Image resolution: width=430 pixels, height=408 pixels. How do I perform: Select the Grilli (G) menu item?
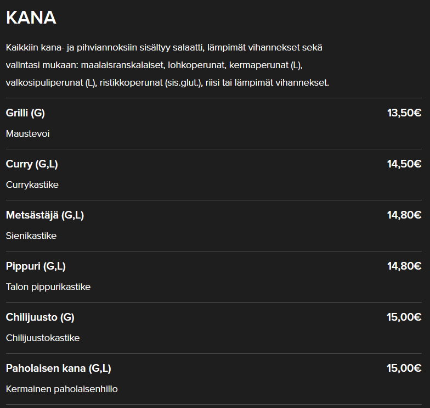tap(25, 113)
